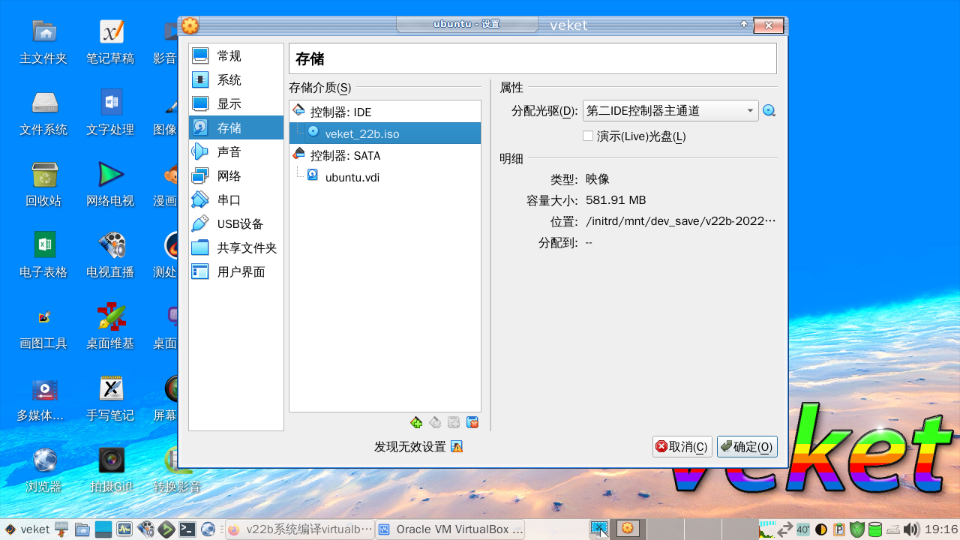Select the ubuntu.vdi hard disk entry
The width and height of the screenshot is (960, 540).
click(x=385, y=177)
